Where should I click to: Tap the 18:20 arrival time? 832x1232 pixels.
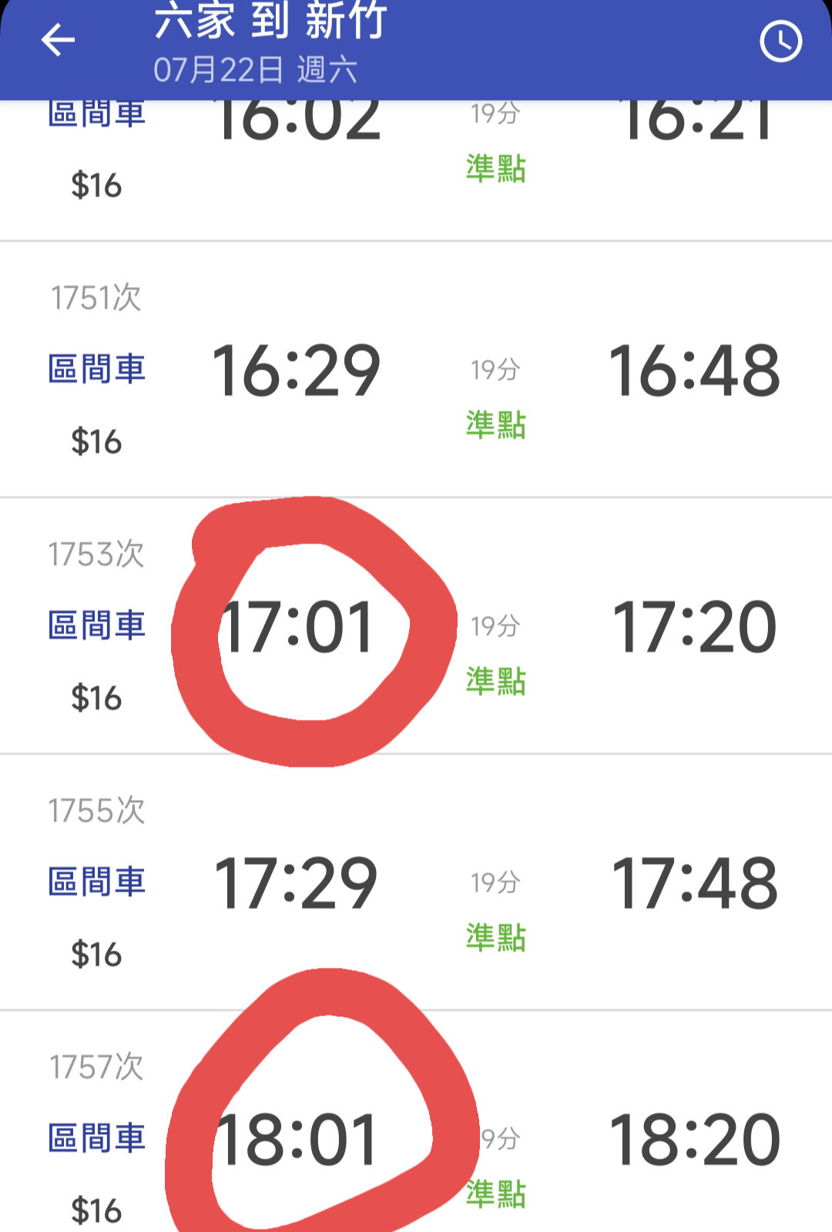(694, 1140)
